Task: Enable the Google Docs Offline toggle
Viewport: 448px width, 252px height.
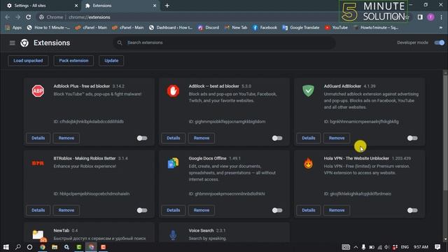Action: click(277, 210)
